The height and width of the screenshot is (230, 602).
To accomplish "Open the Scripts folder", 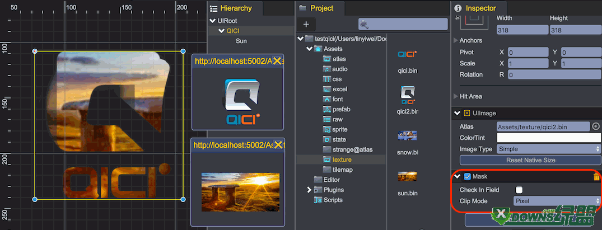I will pos(328,200).
